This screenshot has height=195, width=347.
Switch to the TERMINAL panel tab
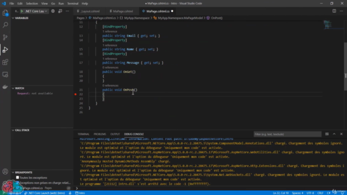[83, 134]
